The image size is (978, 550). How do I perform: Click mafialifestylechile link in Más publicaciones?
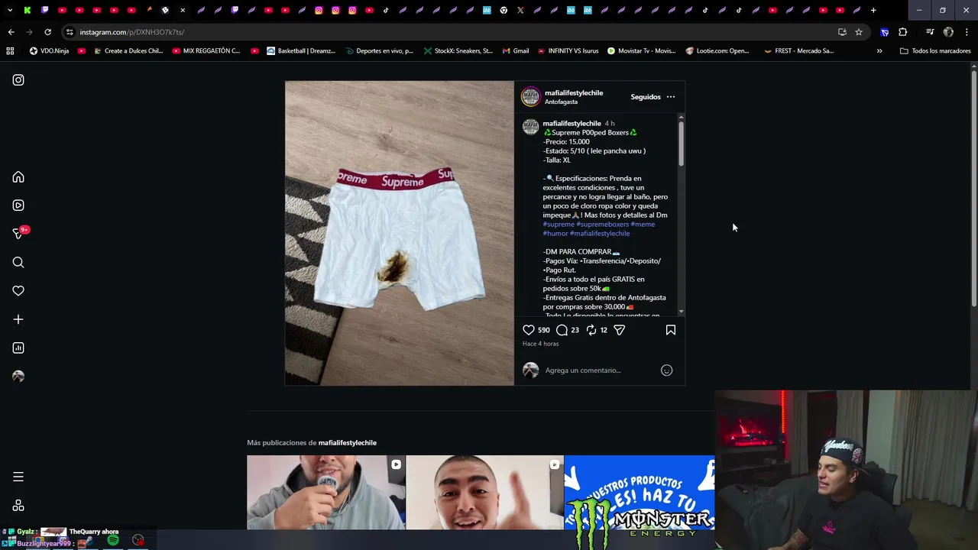(x=348, y=443)
